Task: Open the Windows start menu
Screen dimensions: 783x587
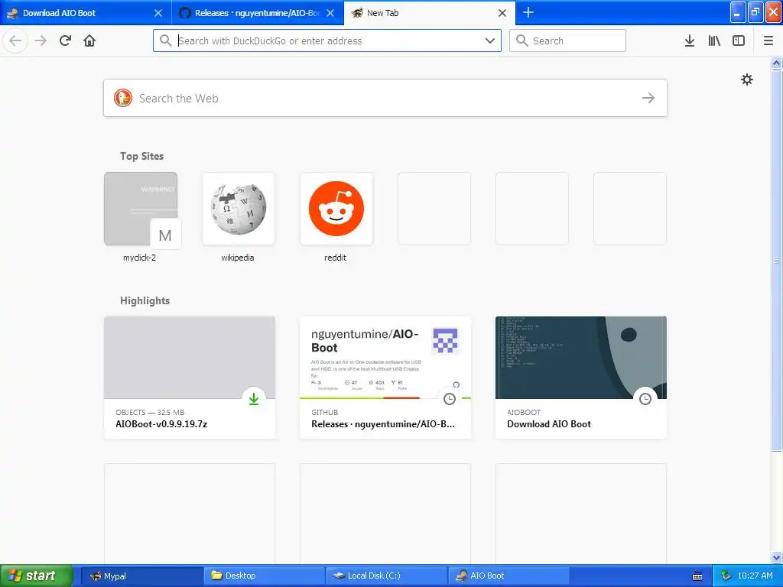Action: pos(37,576)
